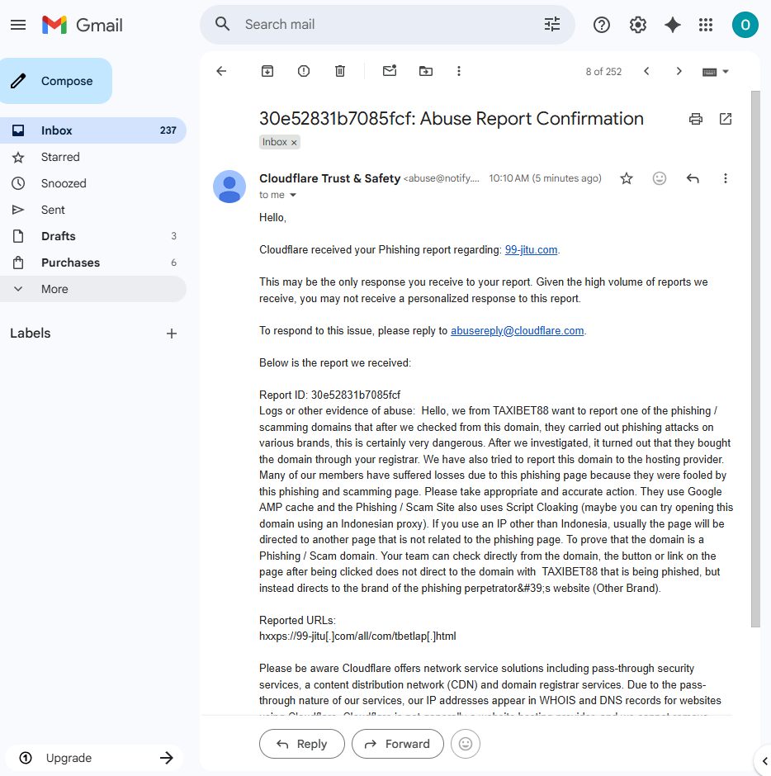Report this email as spam
771x776 pixels.
click(303, 71)
